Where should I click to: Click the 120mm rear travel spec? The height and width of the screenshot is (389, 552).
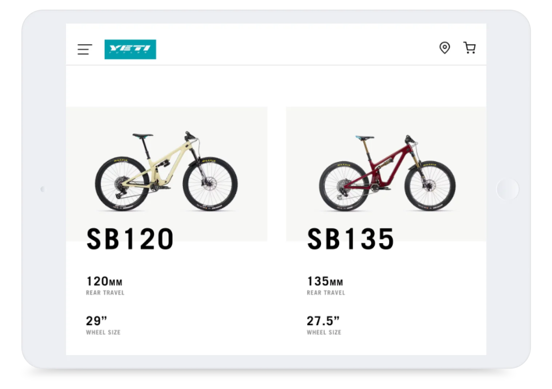click(104, 281)
